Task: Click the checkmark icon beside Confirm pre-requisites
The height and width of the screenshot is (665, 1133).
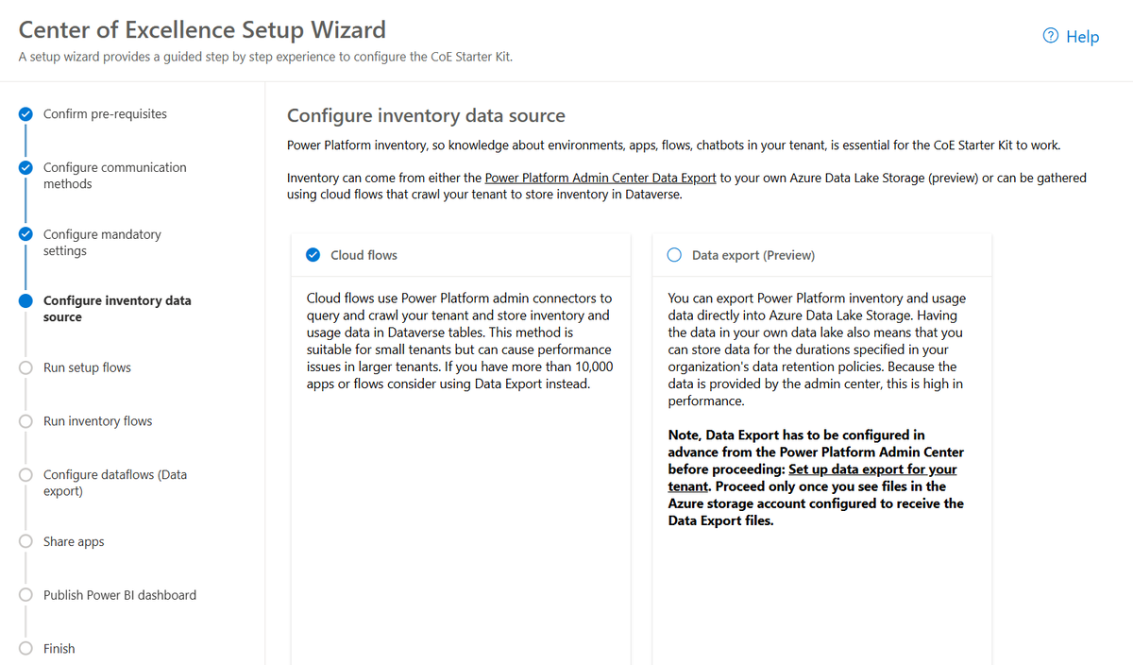Action: pyautogui.click(x=25, y=114)
